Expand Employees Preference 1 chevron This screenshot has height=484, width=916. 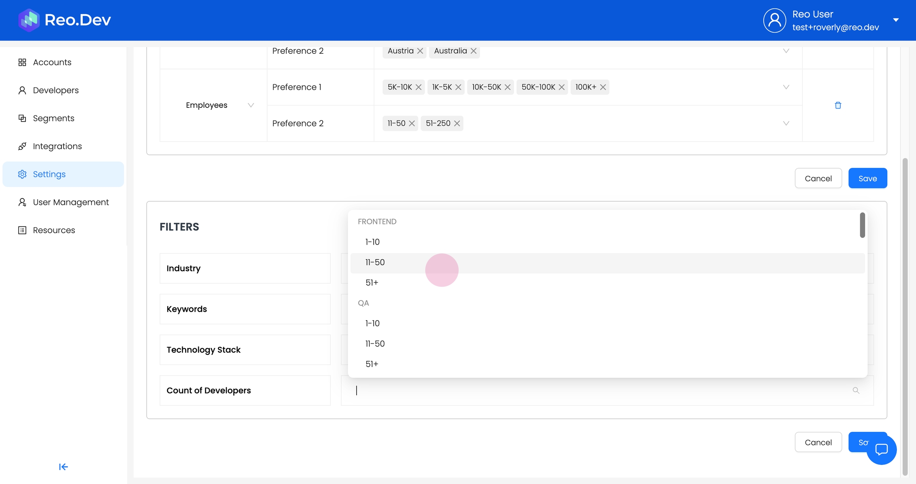[786, 87]
